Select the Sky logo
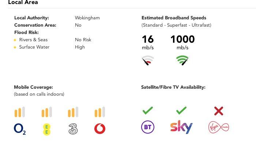The image size is (256, 153). (181, 127)
